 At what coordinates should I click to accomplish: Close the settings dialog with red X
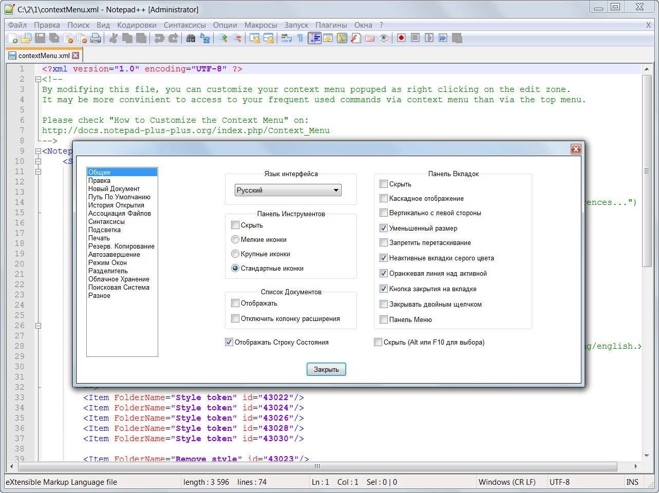(576, 149)
